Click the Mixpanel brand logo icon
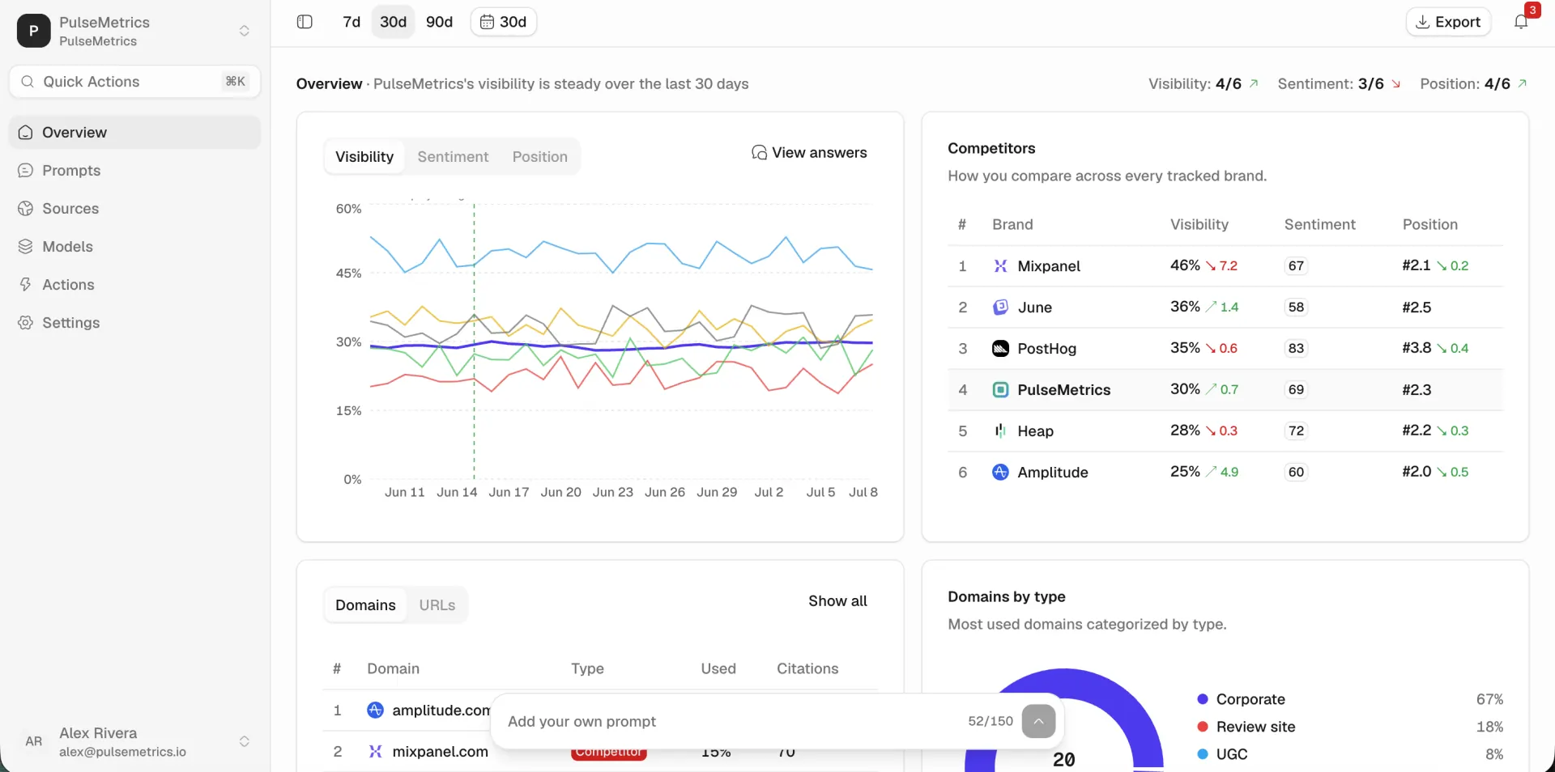 click(1000, 266)
